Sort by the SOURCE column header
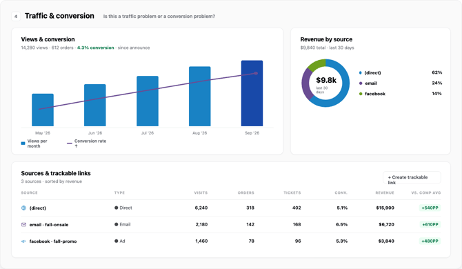 29,192
